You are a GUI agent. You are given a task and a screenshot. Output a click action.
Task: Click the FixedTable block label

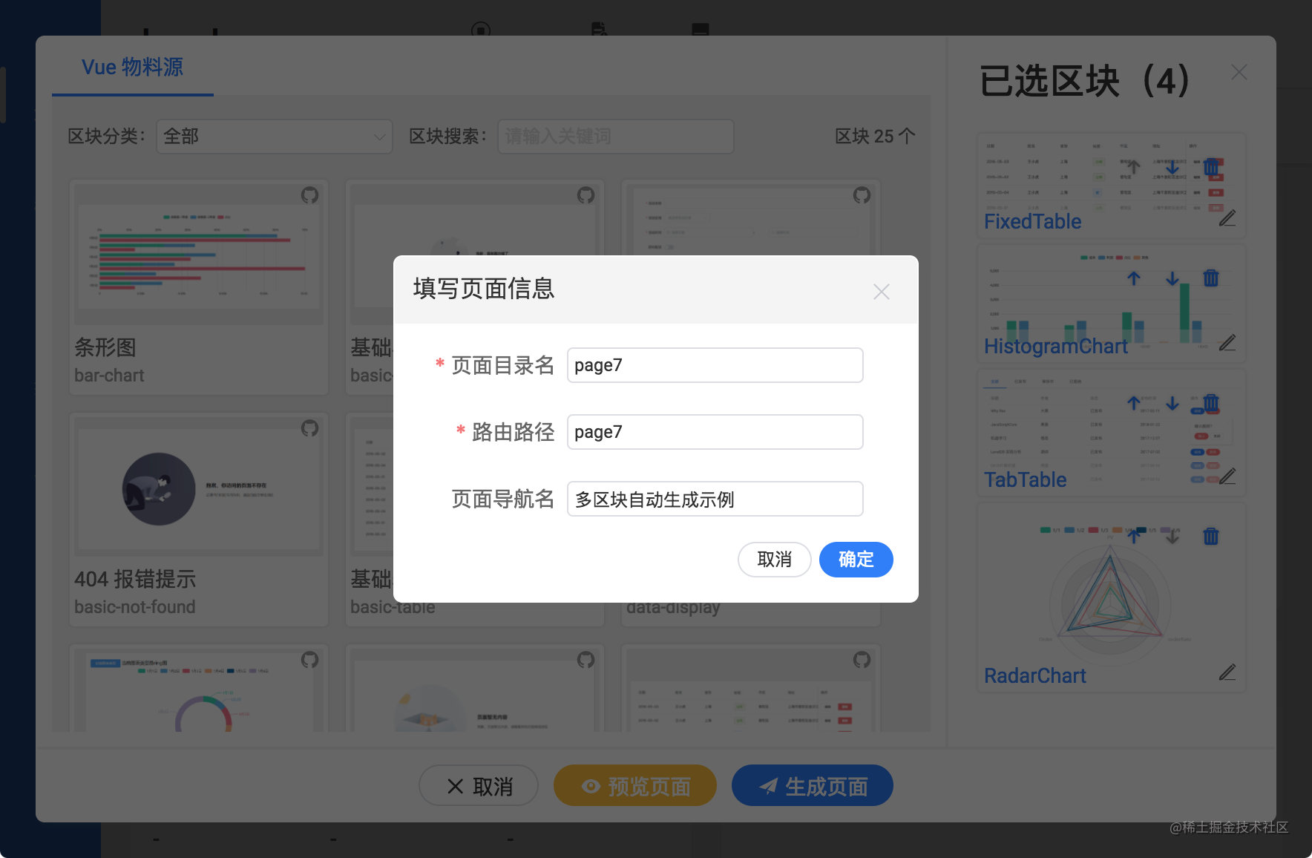[1032, 221]
